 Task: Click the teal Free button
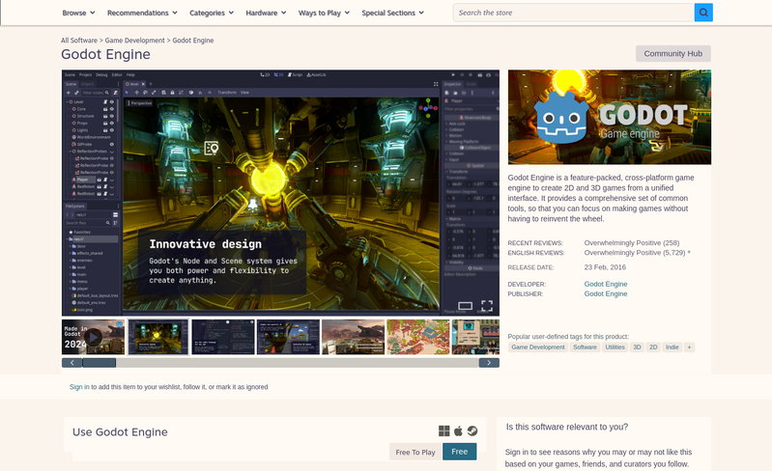click(459, 452)
